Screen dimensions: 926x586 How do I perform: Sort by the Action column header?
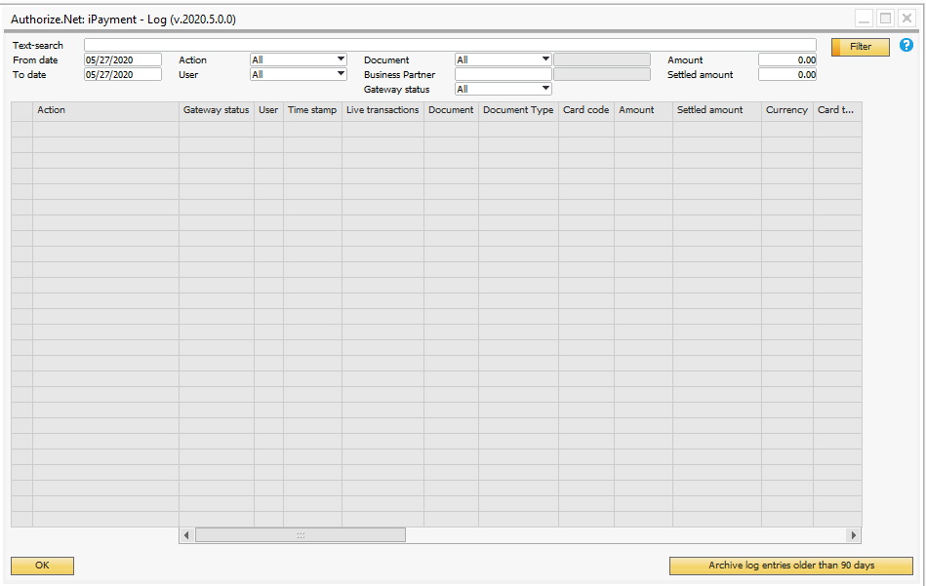pos(105,110)
